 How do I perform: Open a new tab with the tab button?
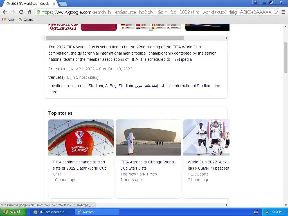pos(63,4)
